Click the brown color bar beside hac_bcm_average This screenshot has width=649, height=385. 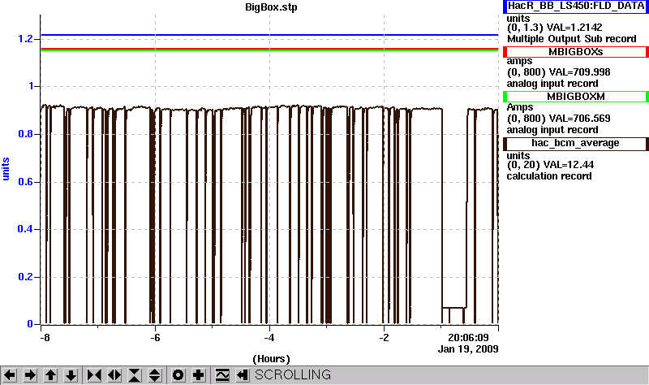click(505, 144)
